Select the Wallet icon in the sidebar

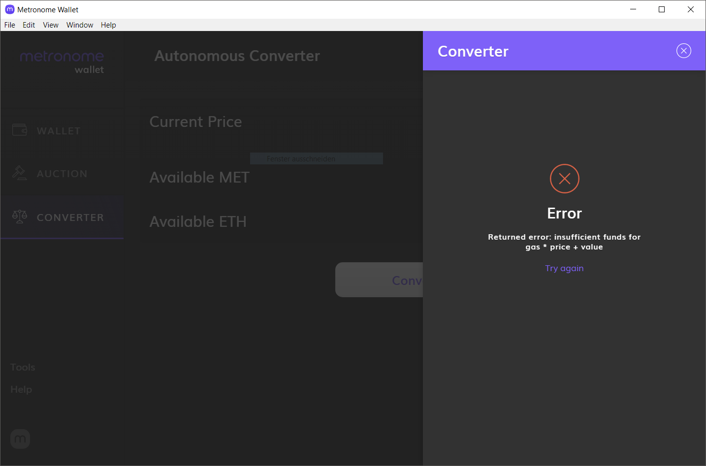pos(19,129)
